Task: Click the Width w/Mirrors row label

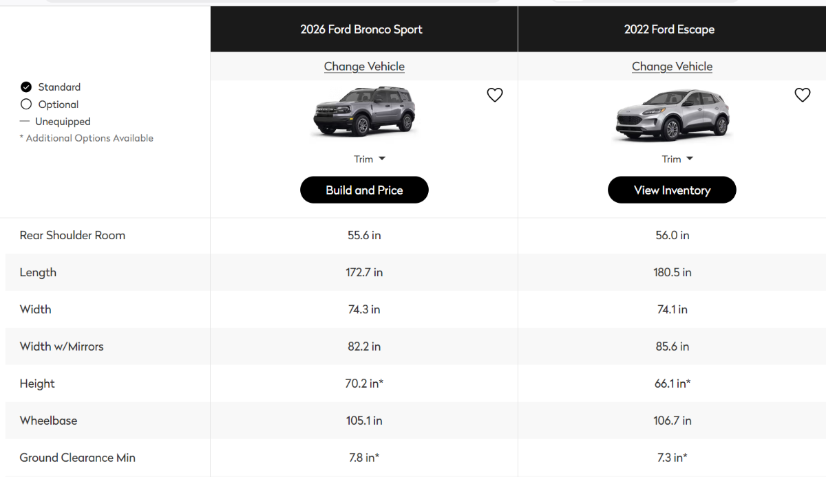Action: (61, 346)
